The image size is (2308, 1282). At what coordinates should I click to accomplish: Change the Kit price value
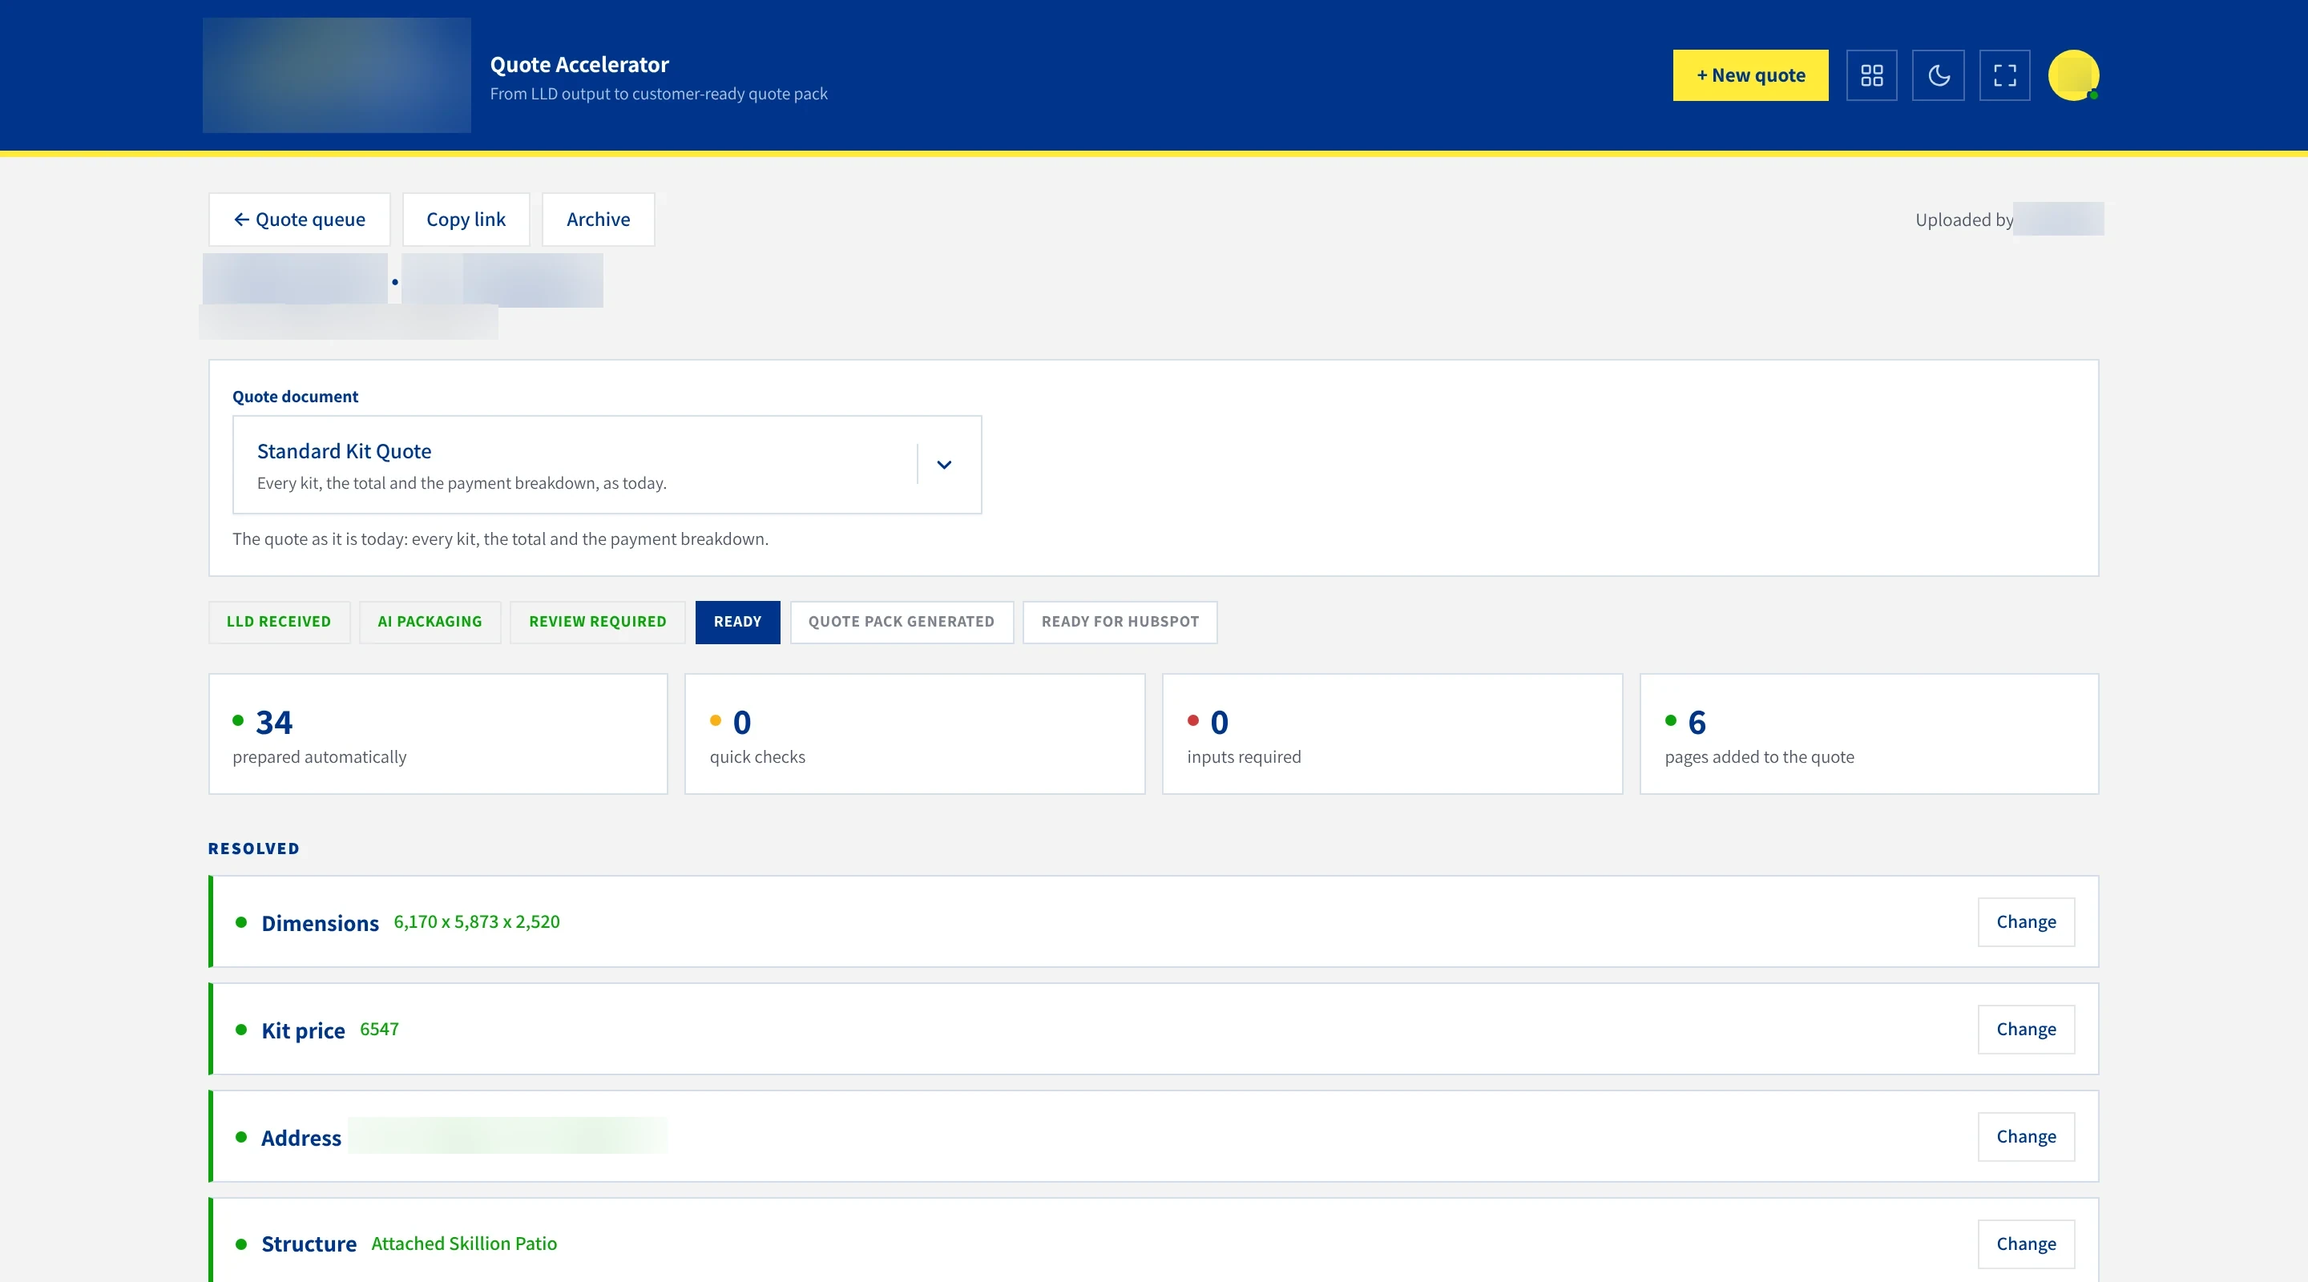point(2026,1030)
